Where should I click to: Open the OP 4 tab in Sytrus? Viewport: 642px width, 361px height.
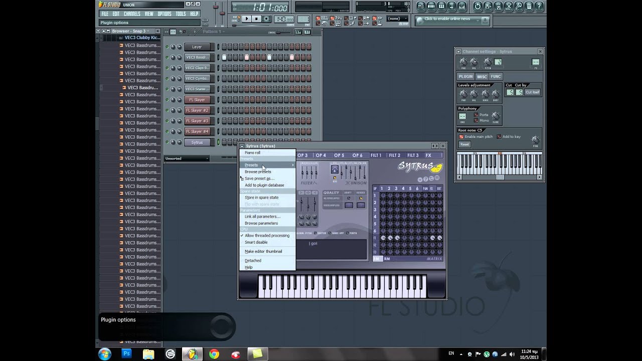(x=320, y=155)
